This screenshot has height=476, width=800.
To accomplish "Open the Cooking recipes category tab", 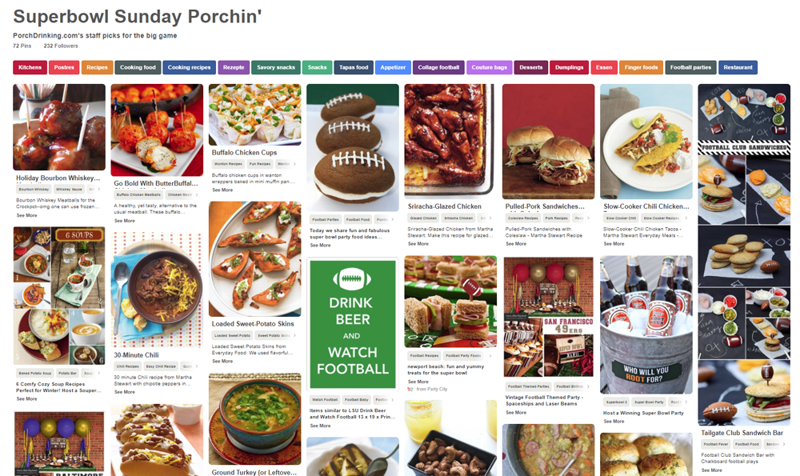I will (190, 68).
